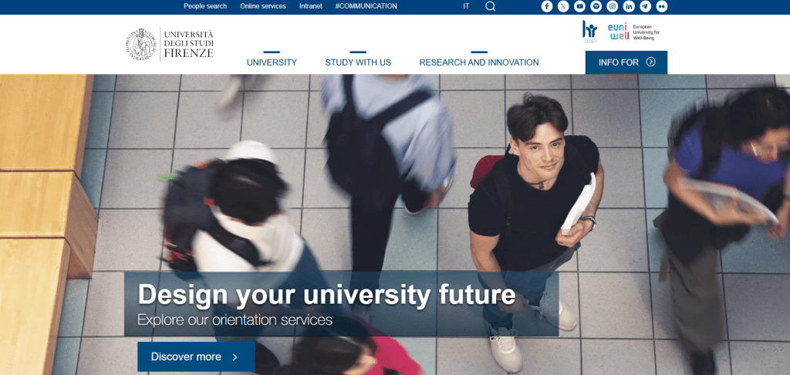Viewport: 790px width, 375px height.
Task: Switch language to IT
Action: [466, 6]
